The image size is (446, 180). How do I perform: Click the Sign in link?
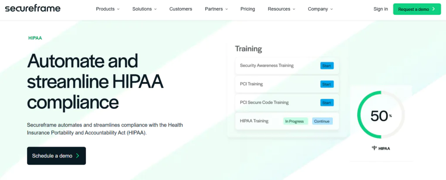[x=381, y=9]
